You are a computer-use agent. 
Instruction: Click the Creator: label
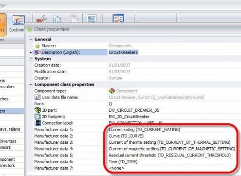[42, 78]
